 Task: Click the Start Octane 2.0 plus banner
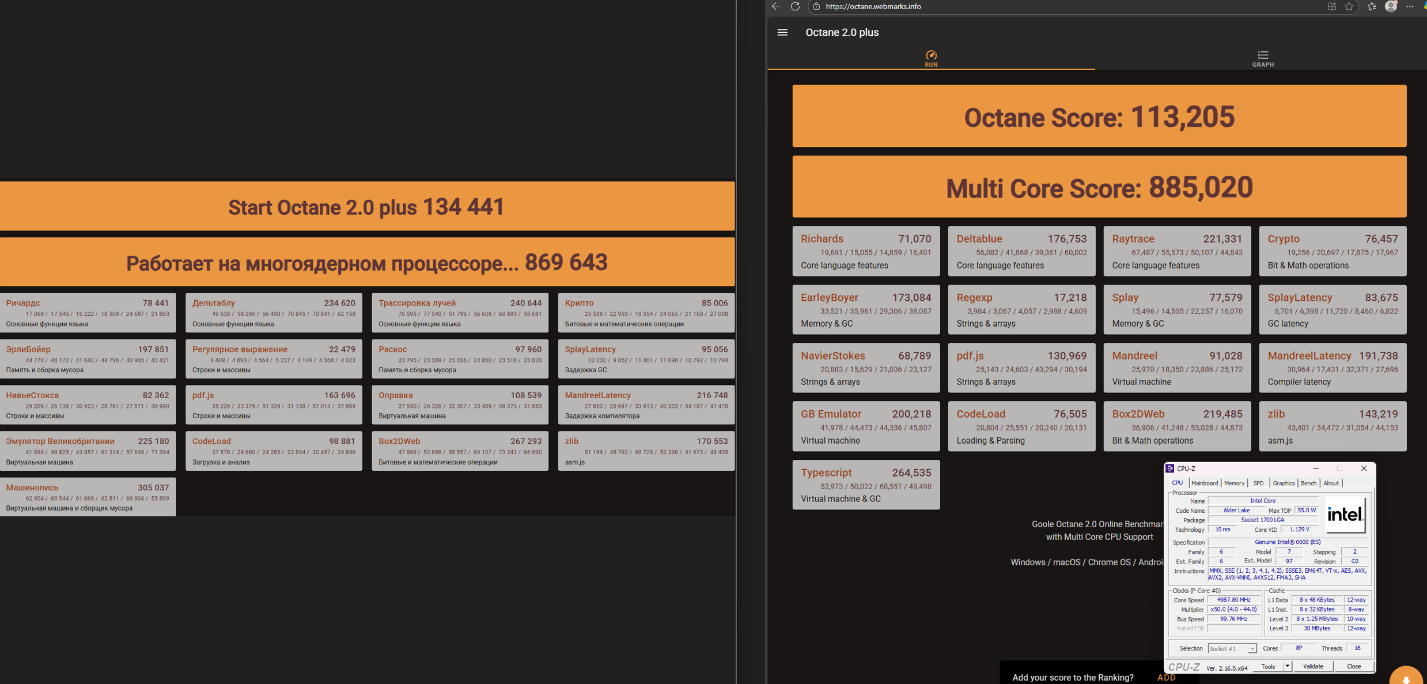pyautogui.click(x=366, y=207)
